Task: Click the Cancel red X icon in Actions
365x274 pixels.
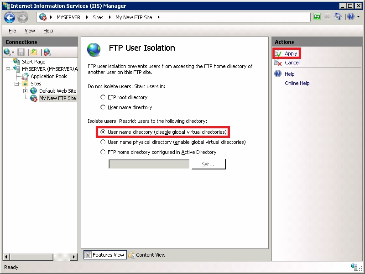Action: (x=278, y=63)
